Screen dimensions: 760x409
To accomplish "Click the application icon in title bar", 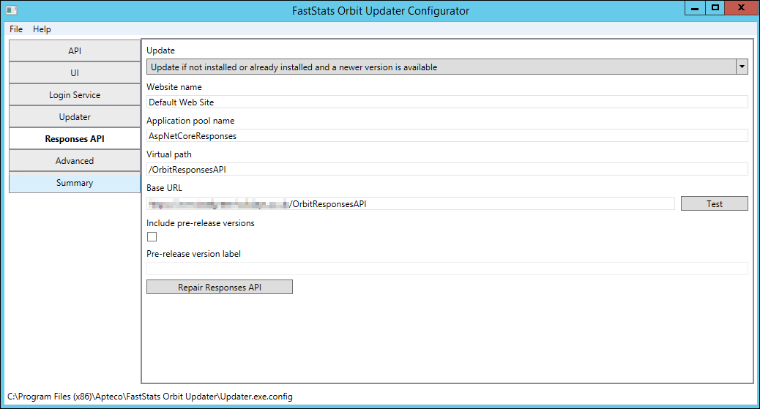I will (12, 10).
